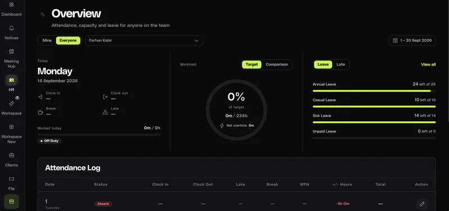
Task: Open Meeting Hub calendar icon
Action: pyautogui.click(x=11, y=52)
